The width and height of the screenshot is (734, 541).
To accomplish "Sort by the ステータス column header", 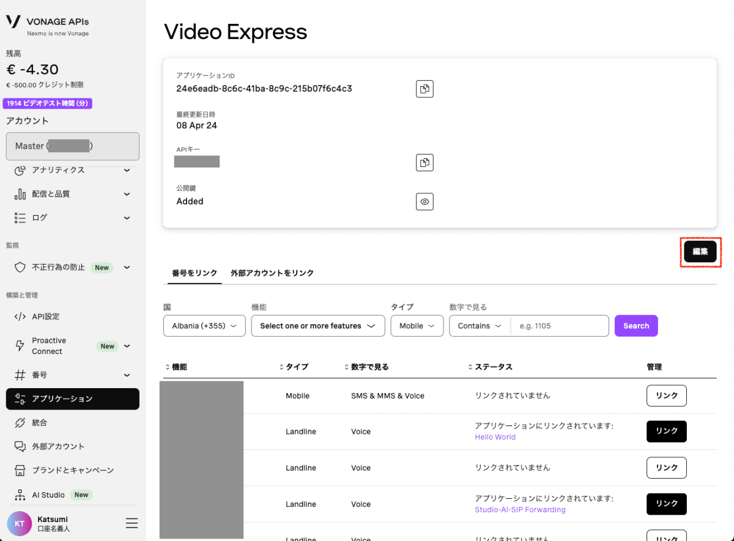I will 490,367.
